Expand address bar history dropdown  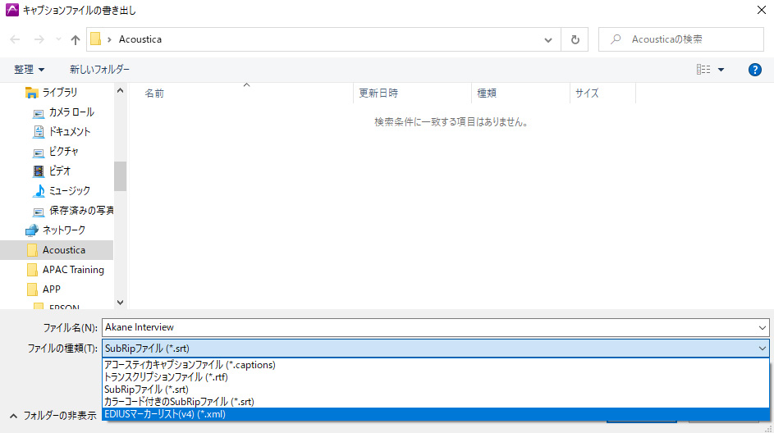548,40
